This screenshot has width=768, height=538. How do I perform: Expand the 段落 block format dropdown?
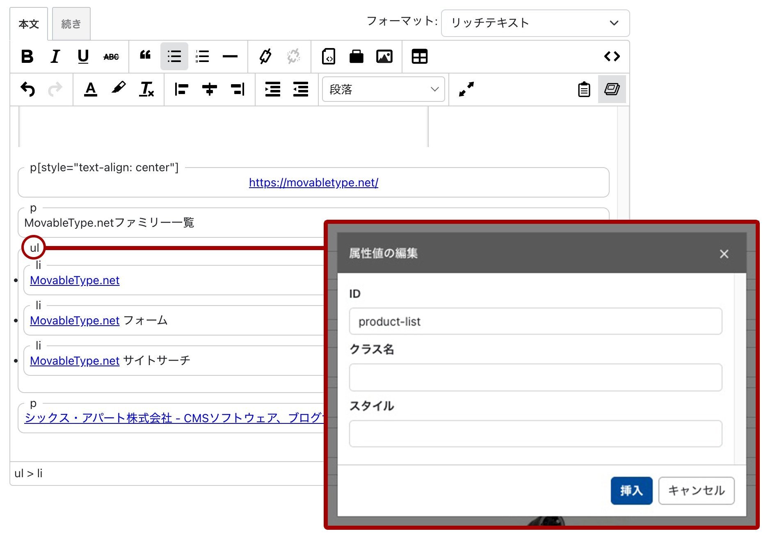tap(383, 89)
